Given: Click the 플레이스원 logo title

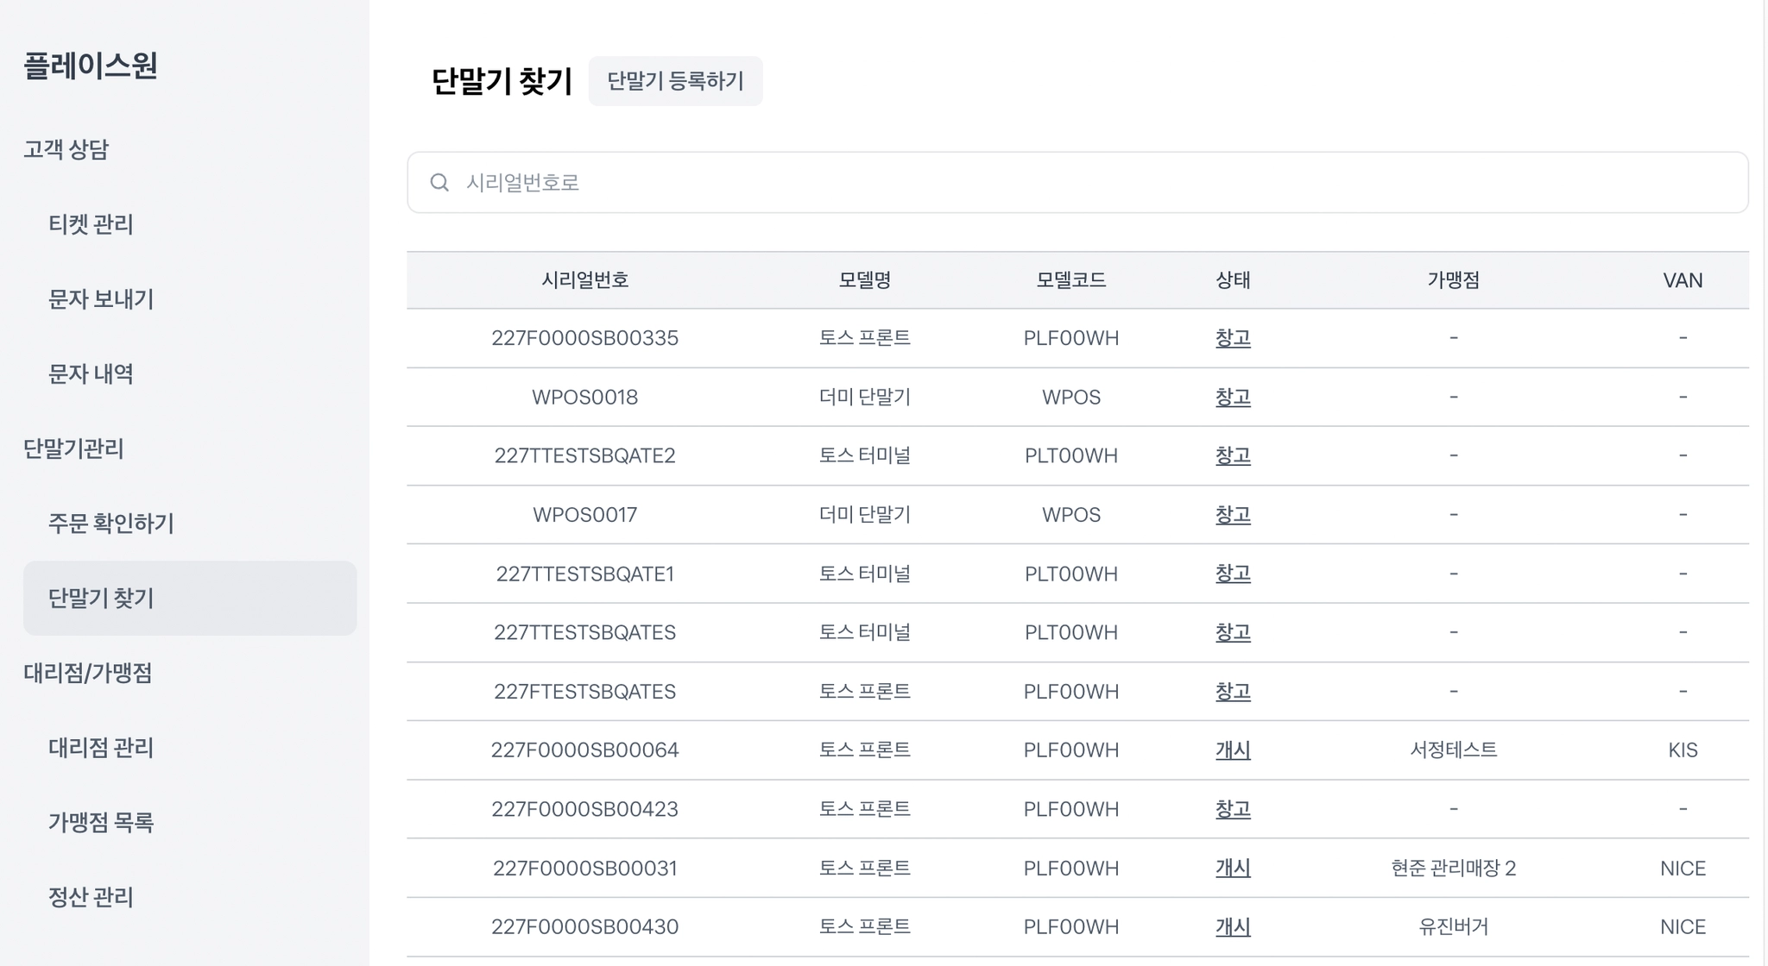Looking at the screenshot, I should (91, 66).
